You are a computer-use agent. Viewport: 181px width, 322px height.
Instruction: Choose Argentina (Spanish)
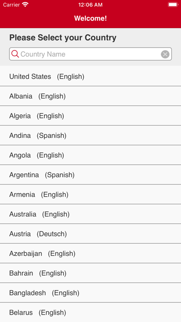click(90, 175)
